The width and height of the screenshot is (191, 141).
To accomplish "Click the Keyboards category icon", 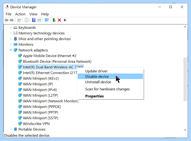I will pos(15,28).
